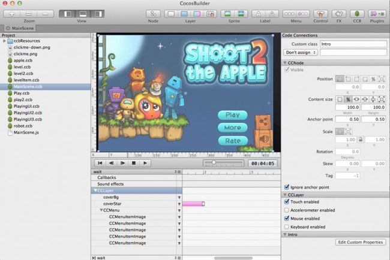The image size is (390, 260).
Task: Collapse the CCLayer properties section
Action: (285, 195)
